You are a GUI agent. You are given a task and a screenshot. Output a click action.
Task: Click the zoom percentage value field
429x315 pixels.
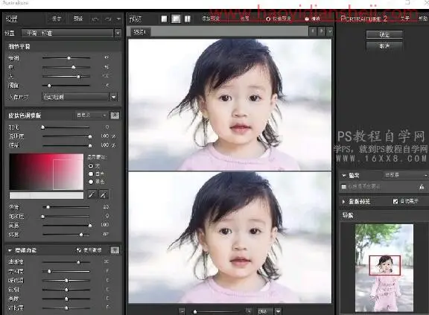tap(264, 311)
